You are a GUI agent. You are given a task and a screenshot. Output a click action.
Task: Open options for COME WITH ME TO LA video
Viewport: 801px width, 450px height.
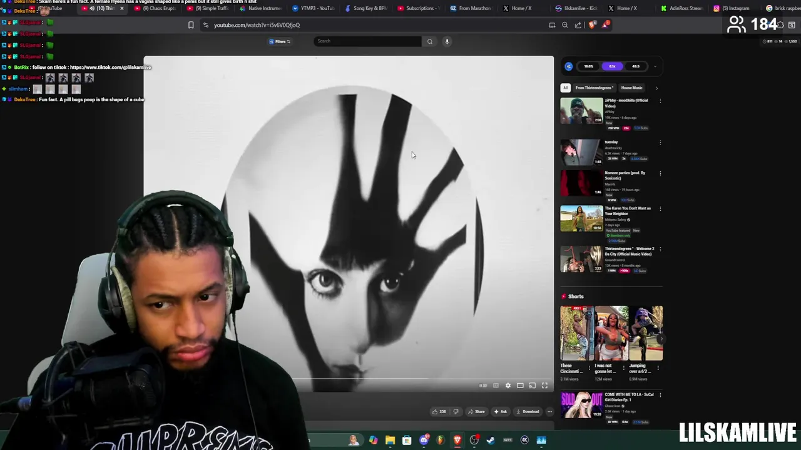tap(660, 395)
